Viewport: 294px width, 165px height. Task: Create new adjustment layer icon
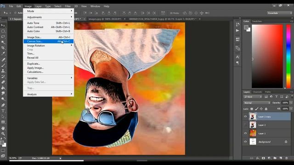coord(269,158)
